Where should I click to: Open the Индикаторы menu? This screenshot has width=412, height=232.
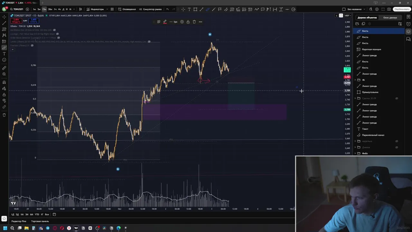click(x=95, y=9)
